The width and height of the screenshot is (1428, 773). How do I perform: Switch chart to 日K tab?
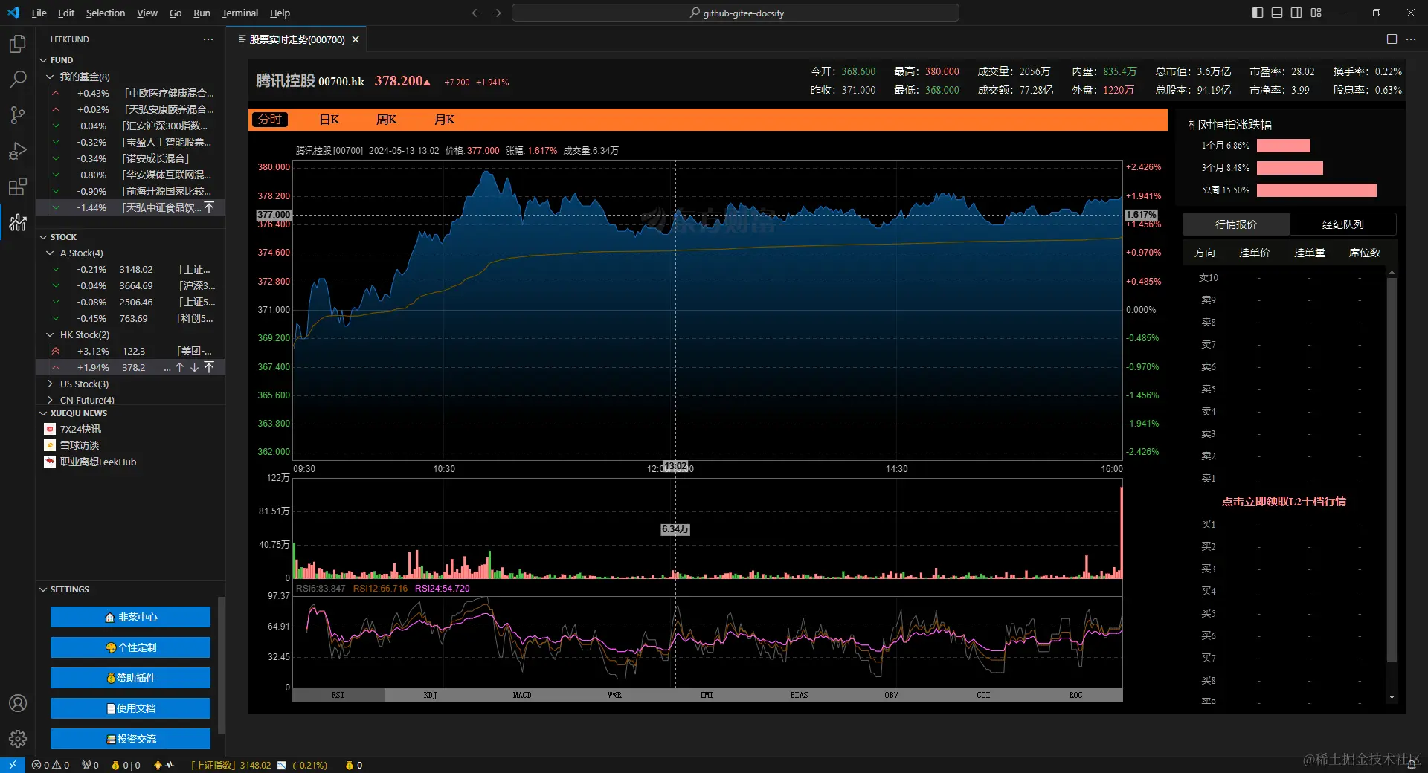tap(329, 120)
